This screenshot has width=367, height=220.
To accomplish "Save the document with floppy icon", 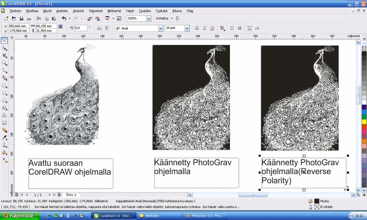I will click(21, 18).
